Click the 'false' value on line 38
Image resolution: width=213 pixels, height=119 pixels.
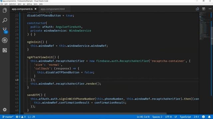click(x=89, y=72)
